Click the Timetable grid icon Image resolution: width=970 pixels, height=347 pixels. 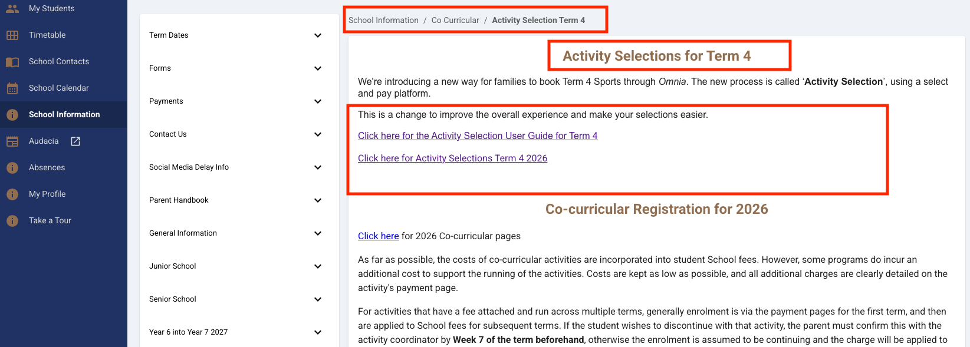12,35
